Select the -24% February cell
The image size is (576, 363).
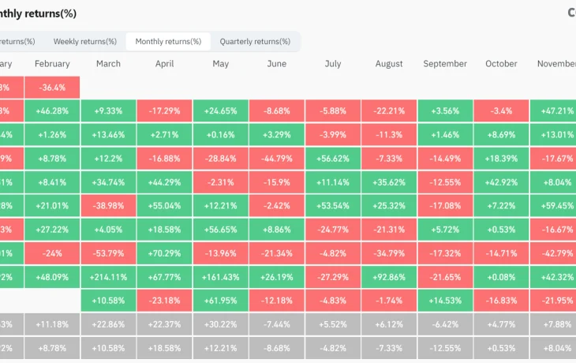(52, 253)
